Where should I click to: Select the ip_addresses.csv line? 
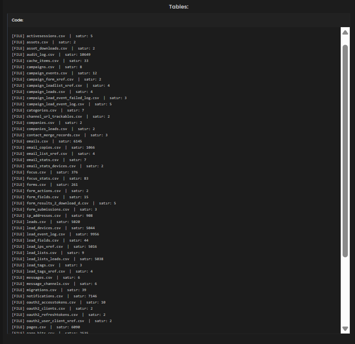52,216
